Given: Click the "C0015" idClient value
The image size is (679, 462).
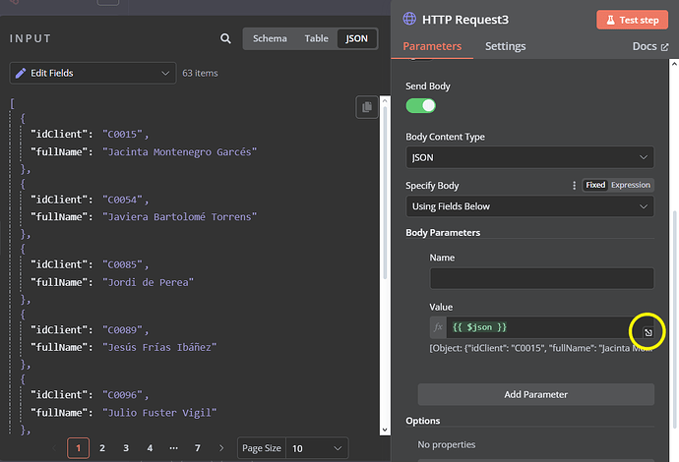Looking at the screenshot, I should (x=122, y=134).
